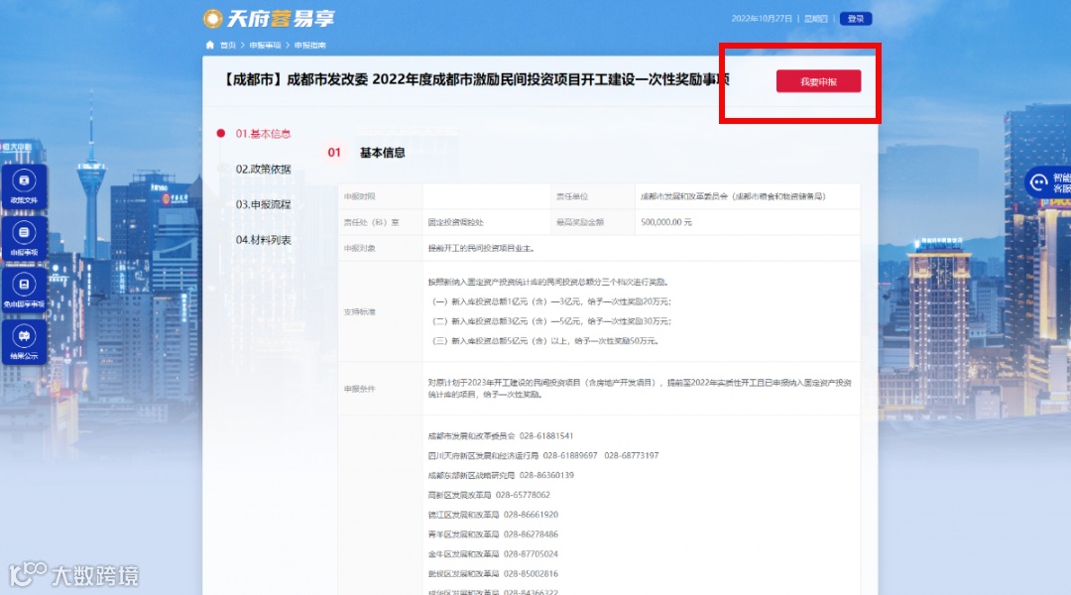The width and height of the screenshot is (1071, 595).
Task: Click the 锦江区发展和改革局 028-86661920 line
Action: 493,515
